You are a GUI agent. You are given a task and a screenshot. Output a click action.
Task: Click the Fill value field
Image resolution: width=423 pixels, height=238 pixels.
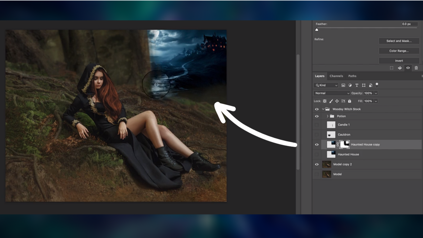point(368,101)
